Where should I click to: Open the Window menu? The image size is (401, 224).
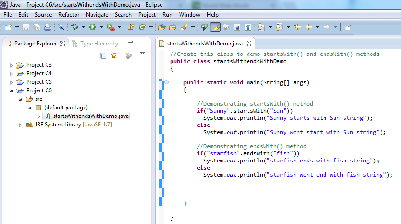[189, 15]
